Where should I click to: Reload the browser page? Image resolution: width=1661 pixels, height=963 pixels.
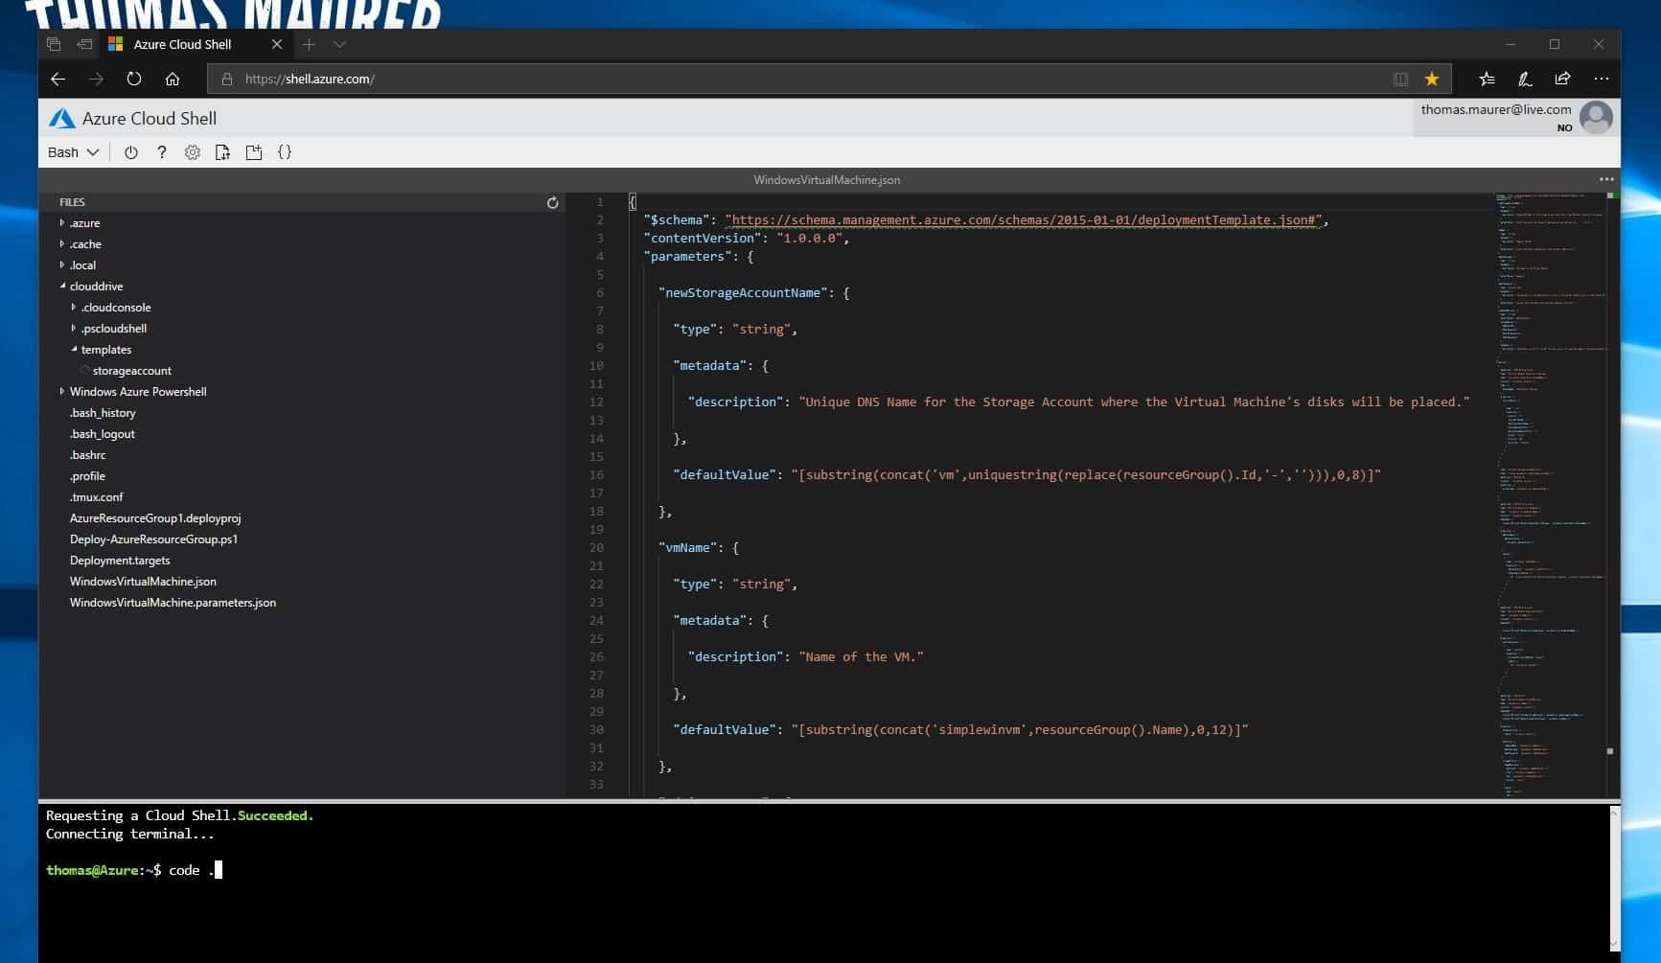134,79
